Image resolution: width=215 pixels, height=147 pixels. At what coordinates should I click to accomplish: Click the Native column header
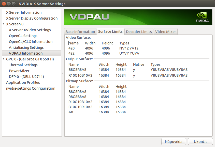tap(139, 64)
